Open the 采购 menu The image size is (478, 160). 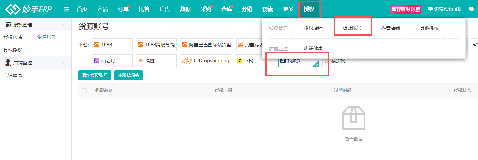[206, 9]
